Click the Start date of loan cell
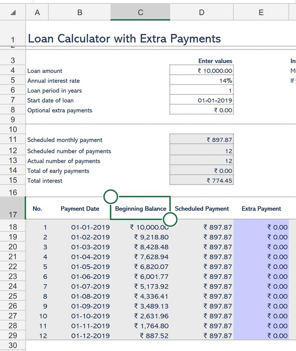296x351 pixels. pos(202,100)
